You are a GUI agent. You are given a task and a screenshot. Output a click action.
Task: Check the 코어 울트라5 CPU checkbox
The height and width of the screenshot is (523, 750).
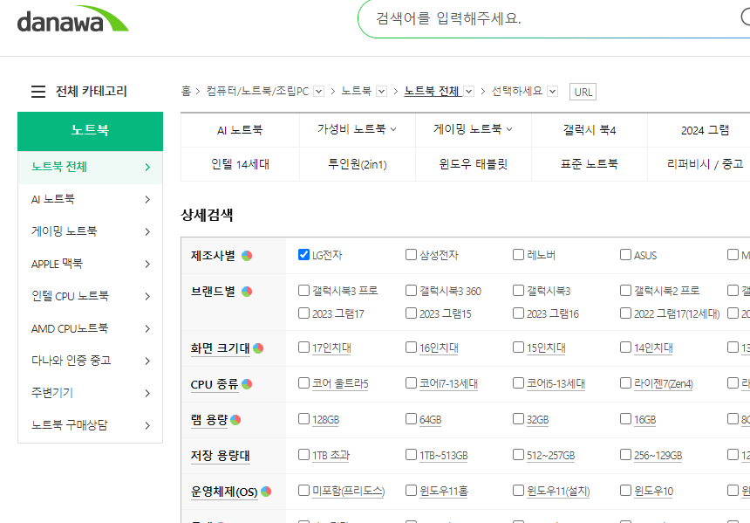click(x=303, y=382)
